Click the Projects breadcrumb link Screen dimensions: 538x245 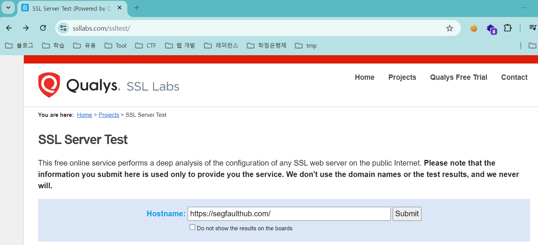point(109,115)
